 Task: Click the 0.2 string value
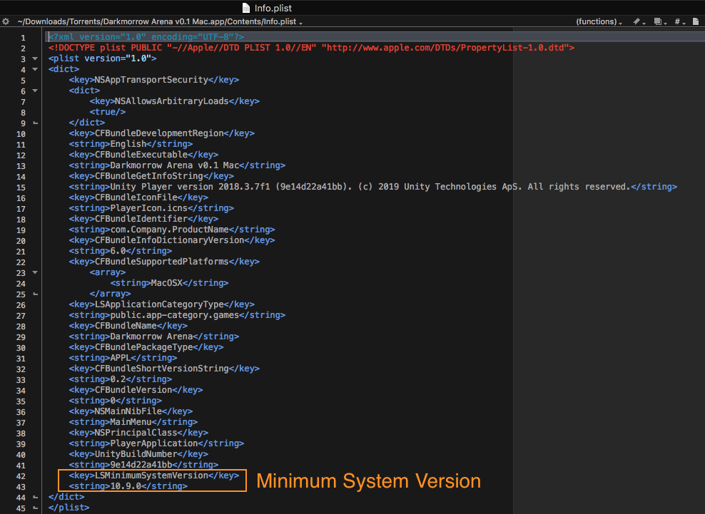click(121, 379)
